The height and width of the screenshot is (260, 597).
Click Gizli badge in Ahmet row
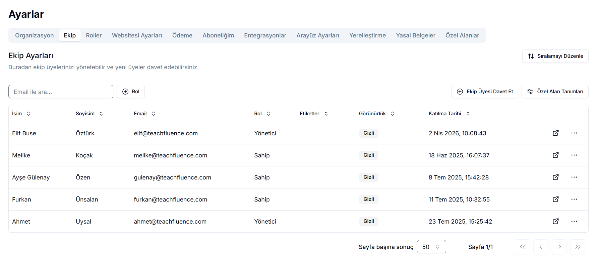[369, 221]
